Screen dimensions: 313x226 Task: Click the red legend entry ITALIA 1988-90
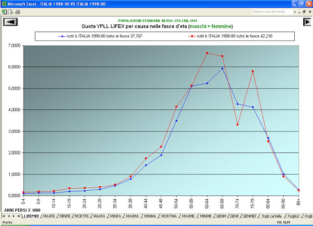230,36
